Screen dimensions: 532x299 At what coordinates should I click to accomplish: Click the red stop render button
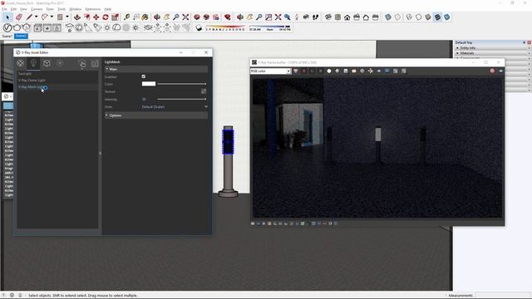(x=492, y=71)
